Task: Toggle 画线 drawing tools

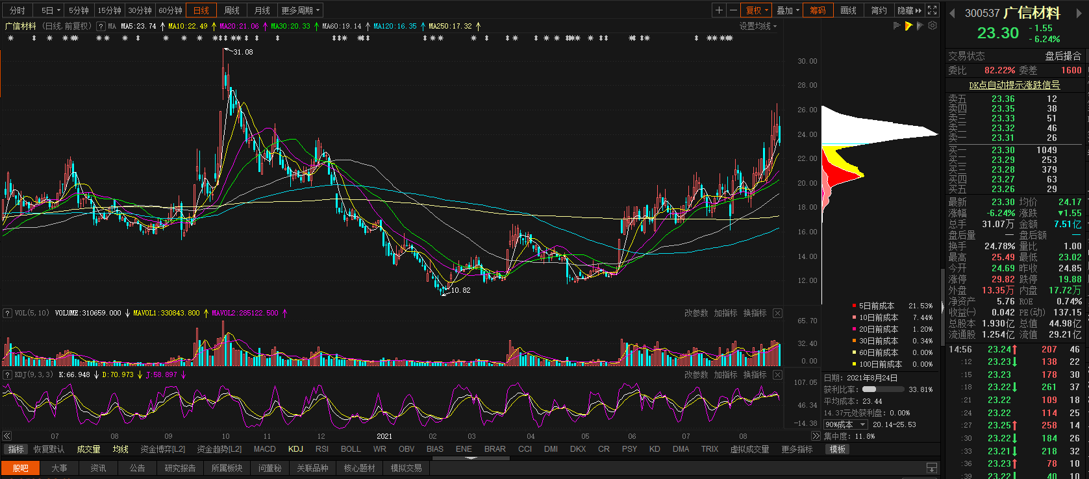Action: pos(848,10)
